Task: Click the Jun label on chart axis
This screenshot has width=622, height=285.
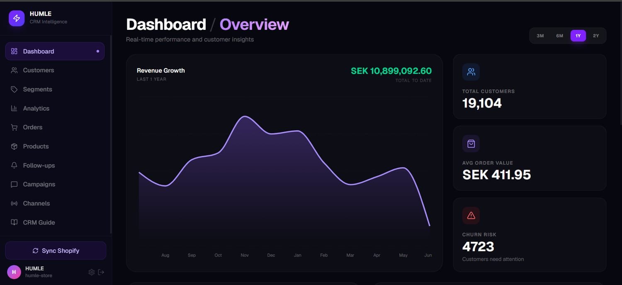Action: pyautogui.click(x=428, y=255)
